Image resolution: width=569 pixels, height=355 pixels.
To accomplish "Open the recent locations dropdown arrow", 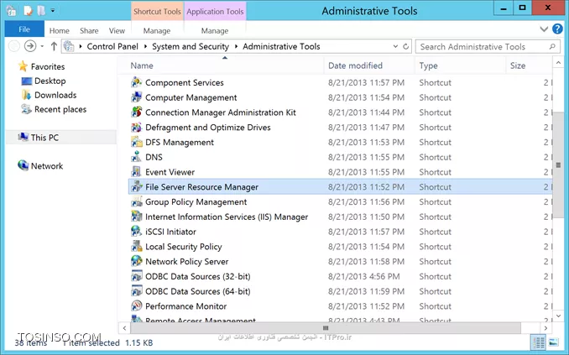I will (42, 46).
